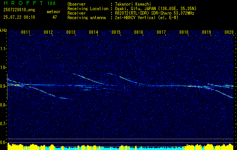
Task: Click the kHz axis unit label
Action: pos(3,30)
